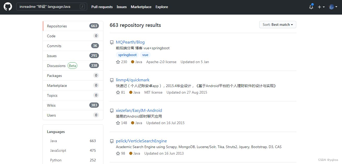Select Marketplace in the sidebar filters
This screenshot has width=342, height=164.
click(x=73, y=86)
